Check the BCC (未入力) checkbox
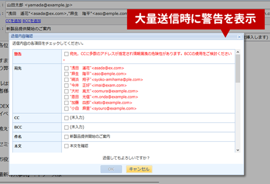The height and width of the screenshot is (184, 270). (66, 127)
